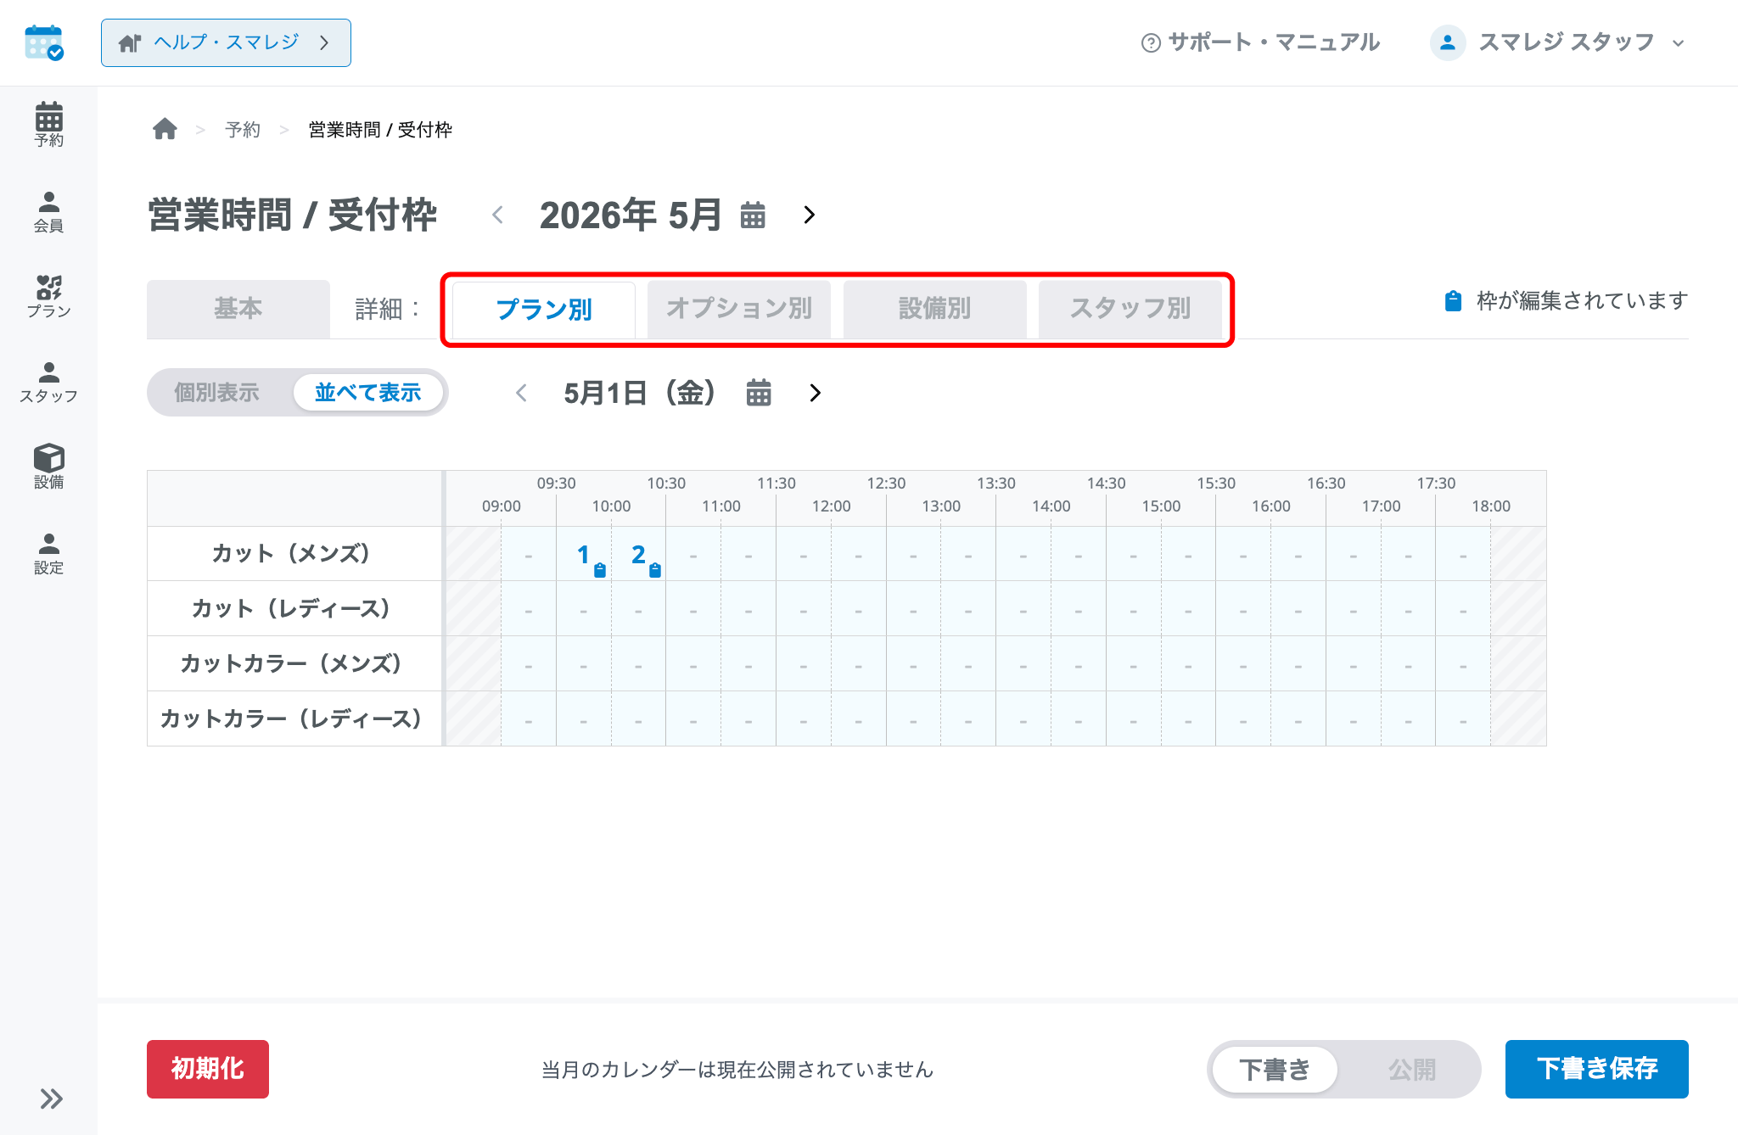The image size is (1738, 1135).
Task: Click the reservation app calendar logo
Action: [44, 42]
